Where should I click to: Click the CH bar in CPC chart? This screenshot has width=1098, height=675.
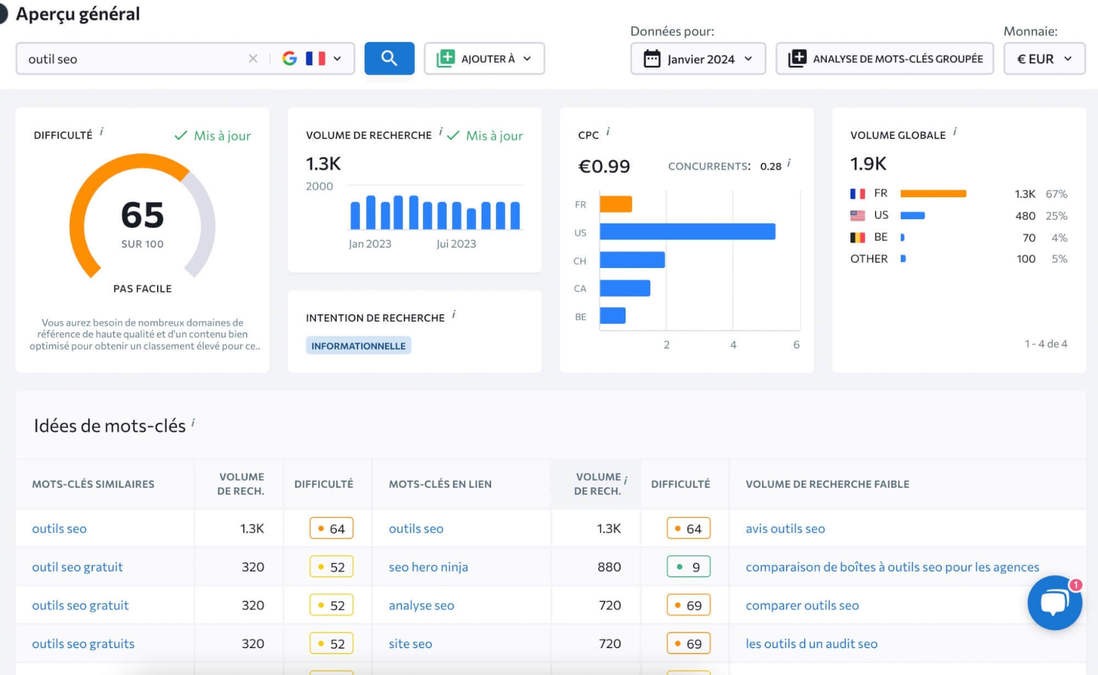(x=632, y=260)
